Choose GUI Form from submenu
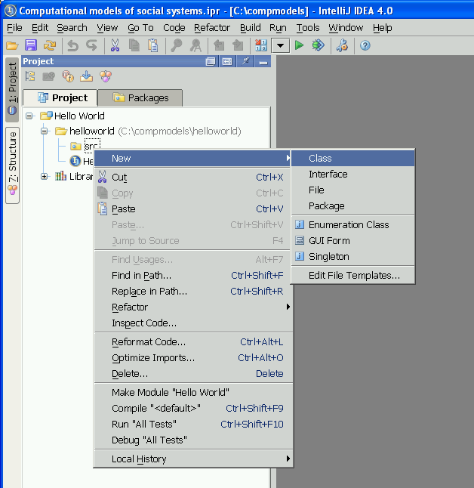 pos(353,240)
